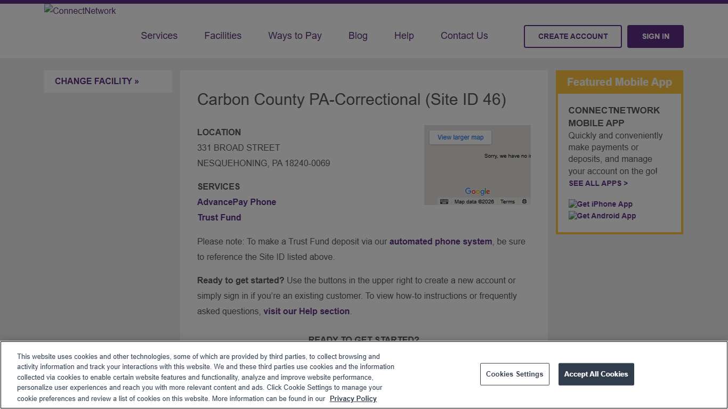Open the Help menu
Screen dimensions: 728x409
point(403,36)
